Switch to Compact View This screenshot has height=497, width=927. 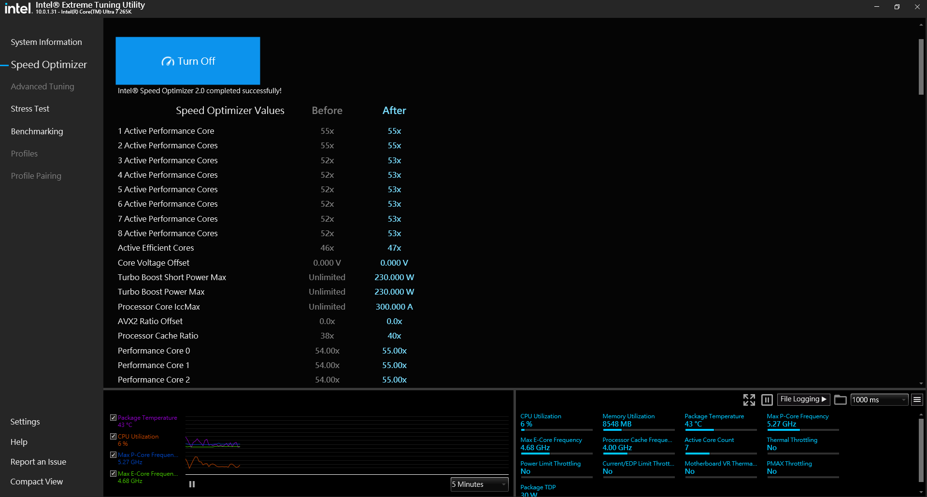click(37, 482)
